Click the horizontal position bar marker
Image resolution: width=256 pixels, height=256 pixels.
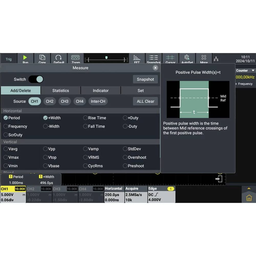[106, 58]
